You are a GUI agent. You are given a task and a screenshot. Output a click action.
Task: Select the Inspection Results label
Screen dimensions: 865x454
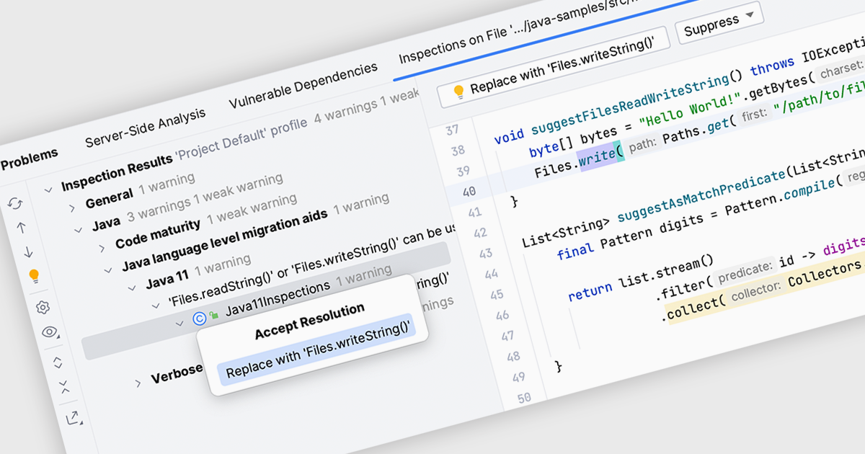117,173
